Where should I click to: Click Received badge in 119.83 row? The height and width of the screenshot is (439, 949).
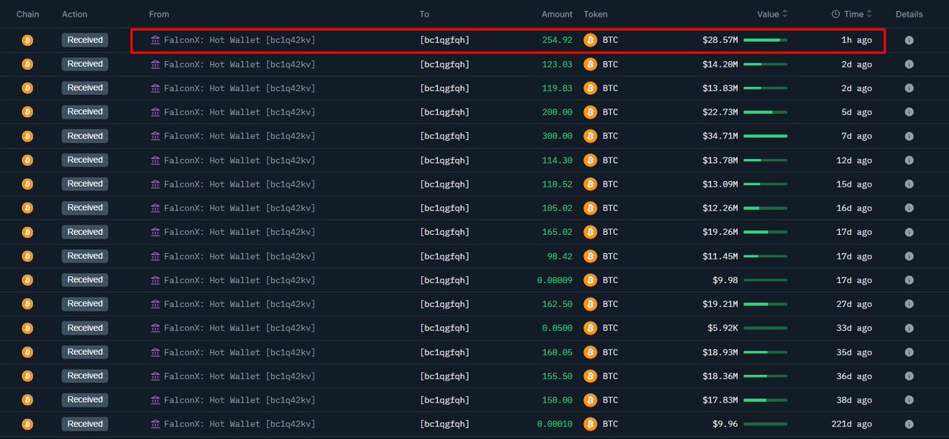pos(85,88)
